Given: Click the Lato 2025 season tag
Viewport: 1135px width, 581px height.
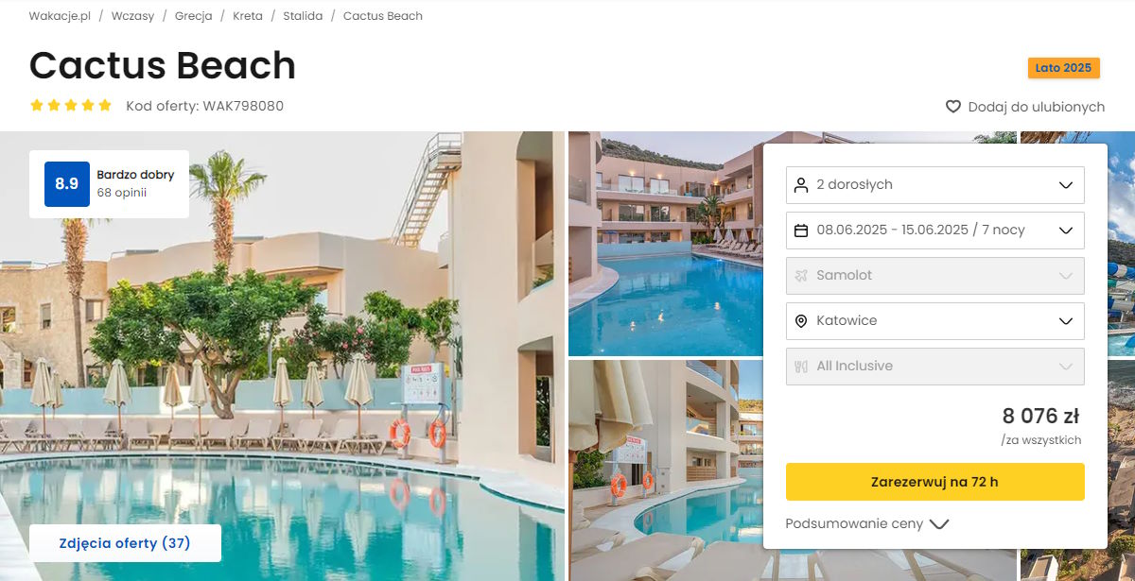Looking at the screenshot, I should pyautogui.click(x=1064, y=68).
